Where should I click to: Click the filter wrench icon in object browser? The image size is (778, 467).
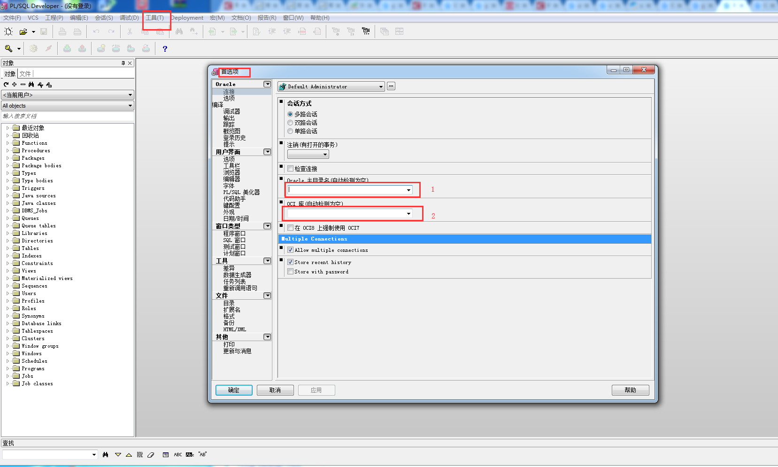click(x=40, y=85)
